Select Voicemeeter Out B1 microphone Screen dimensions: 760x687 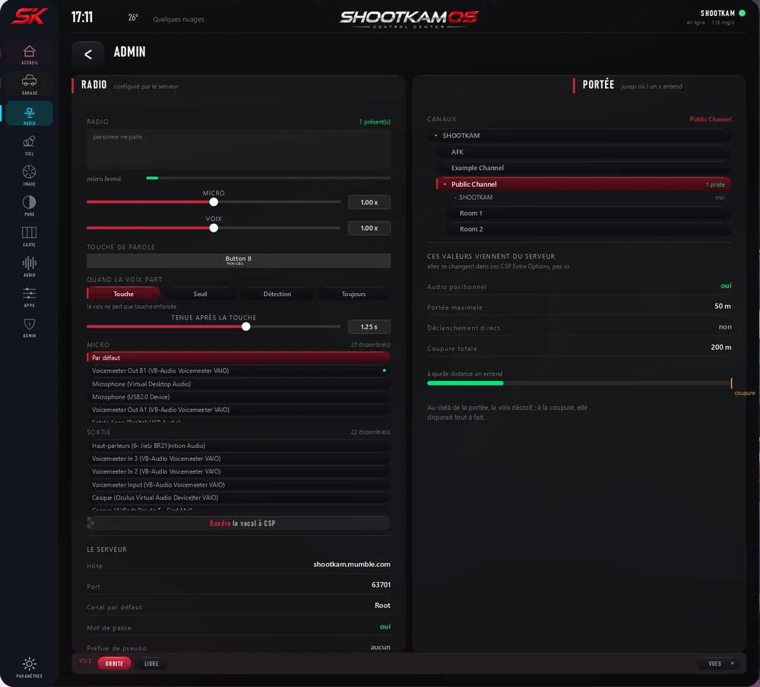[239, 371]
